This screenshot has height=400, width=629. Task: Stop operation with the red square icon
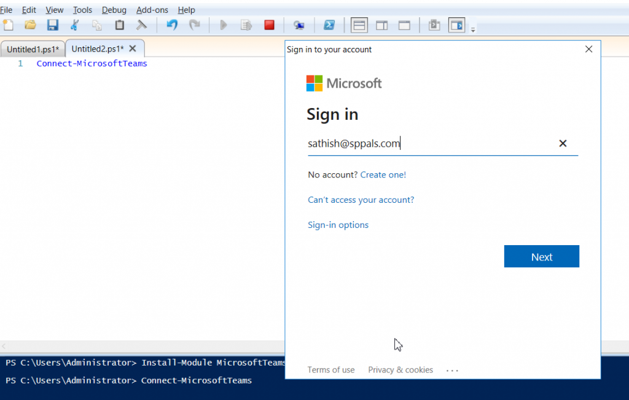pos(269,25)
